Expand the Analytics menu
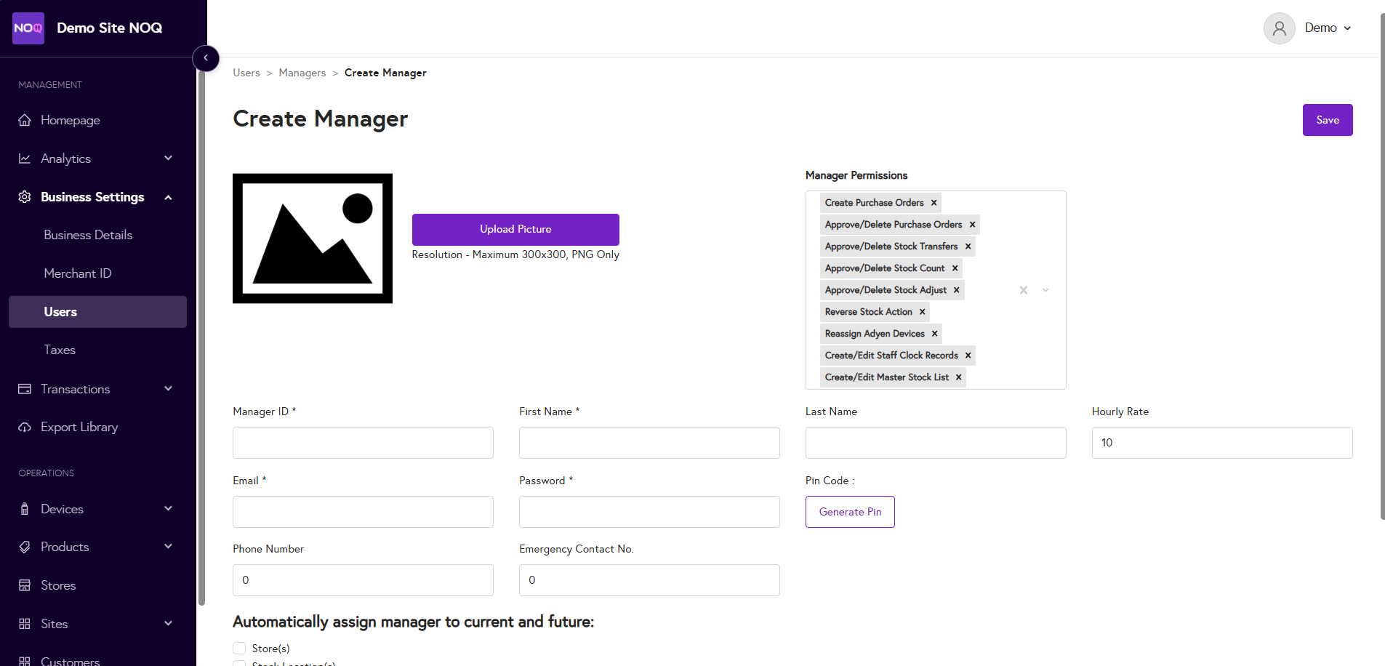Viewport: 1385px width, 666px height. click(168, 159)
